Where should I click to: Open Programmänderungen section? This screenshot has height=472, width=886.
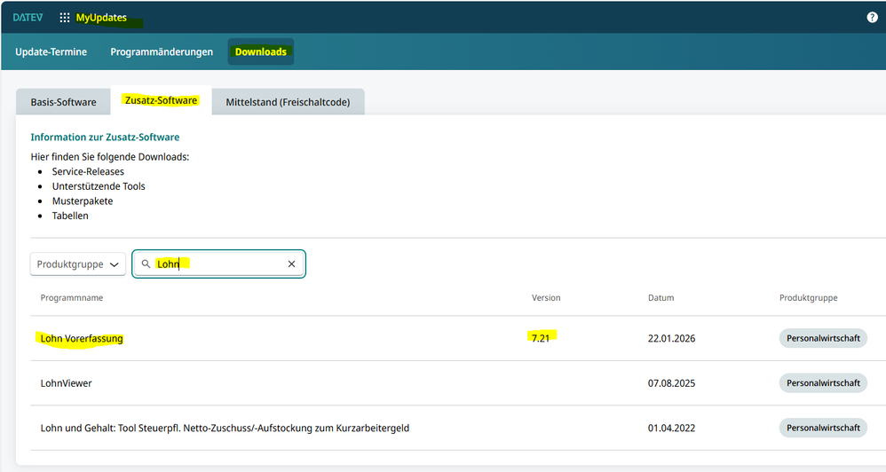162,52
